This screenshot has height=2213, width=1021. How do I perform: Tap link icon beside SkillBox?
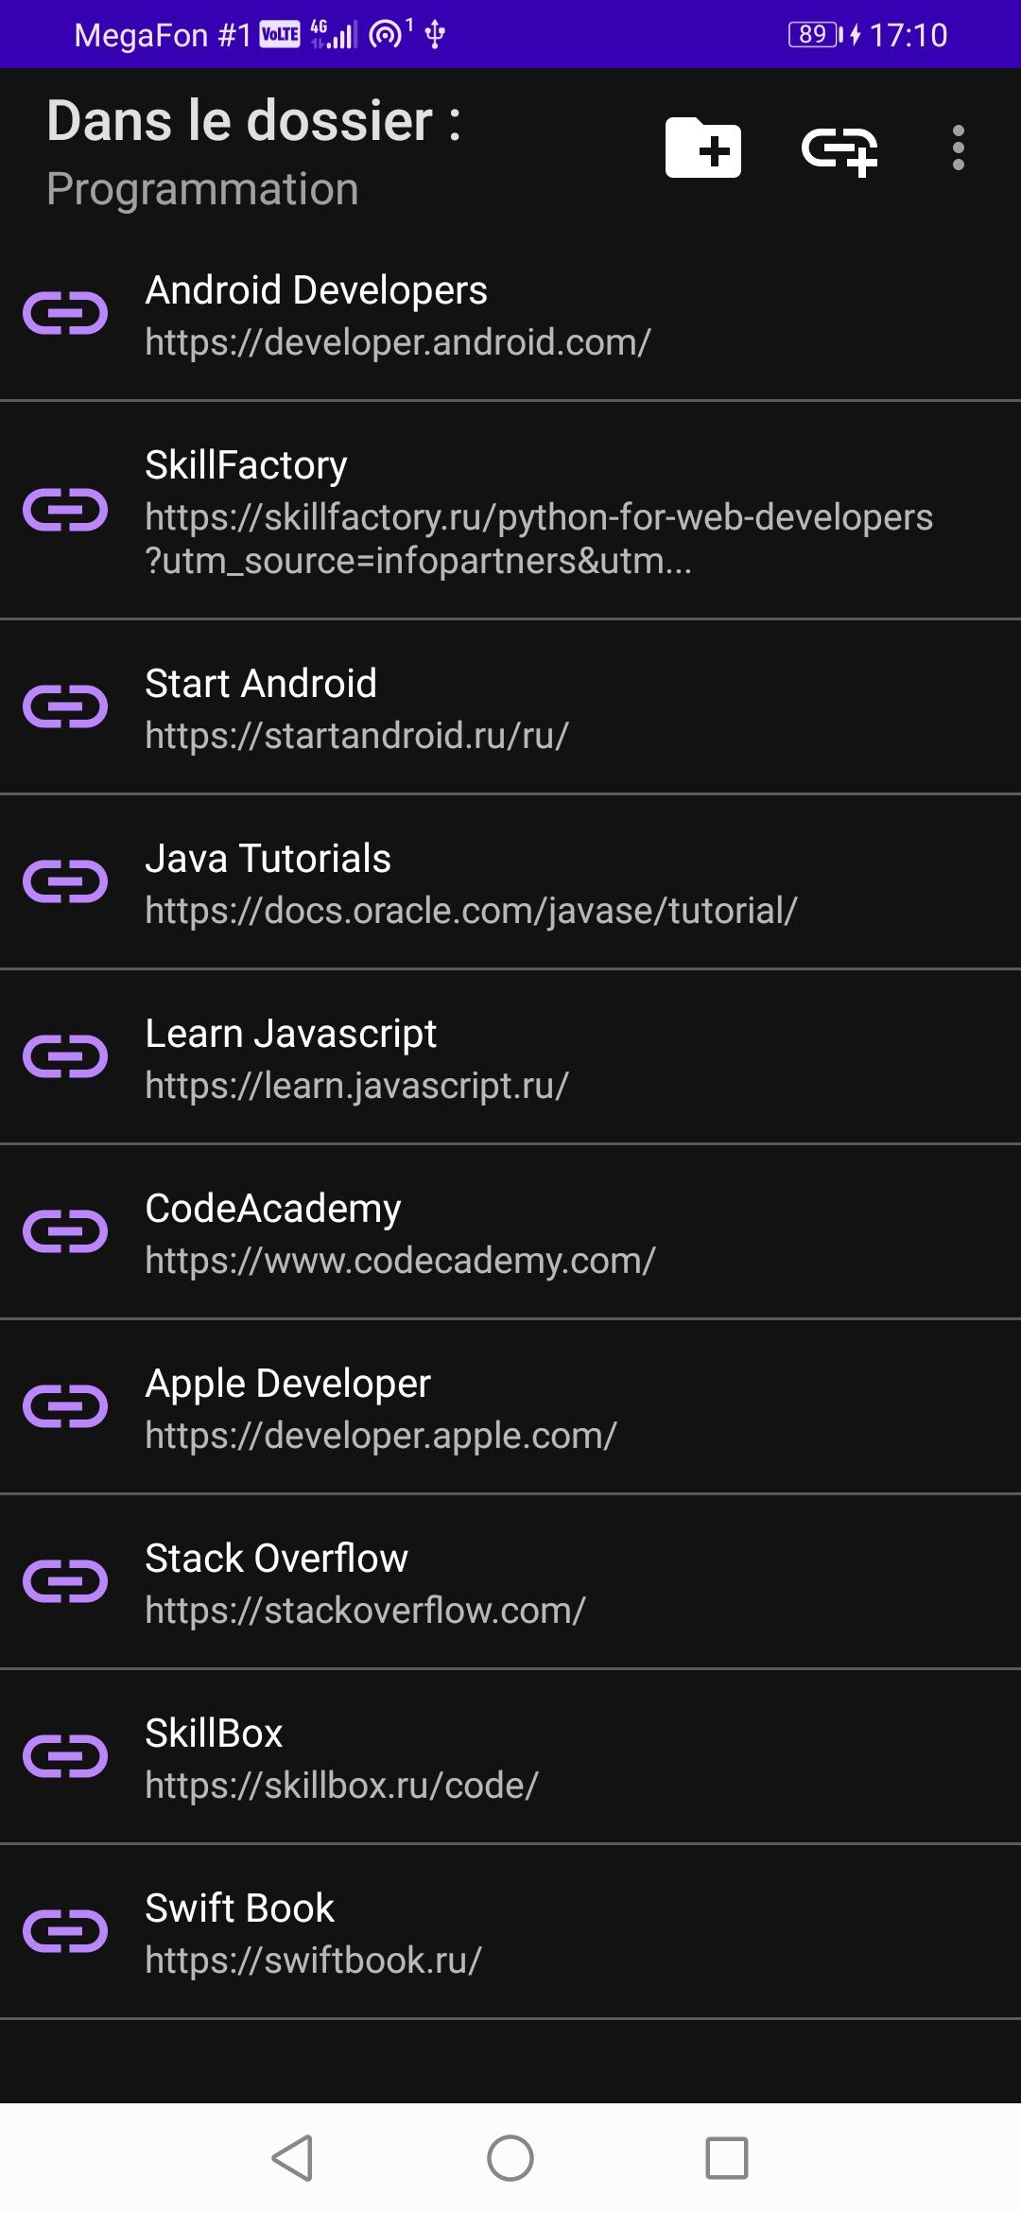65,1757
